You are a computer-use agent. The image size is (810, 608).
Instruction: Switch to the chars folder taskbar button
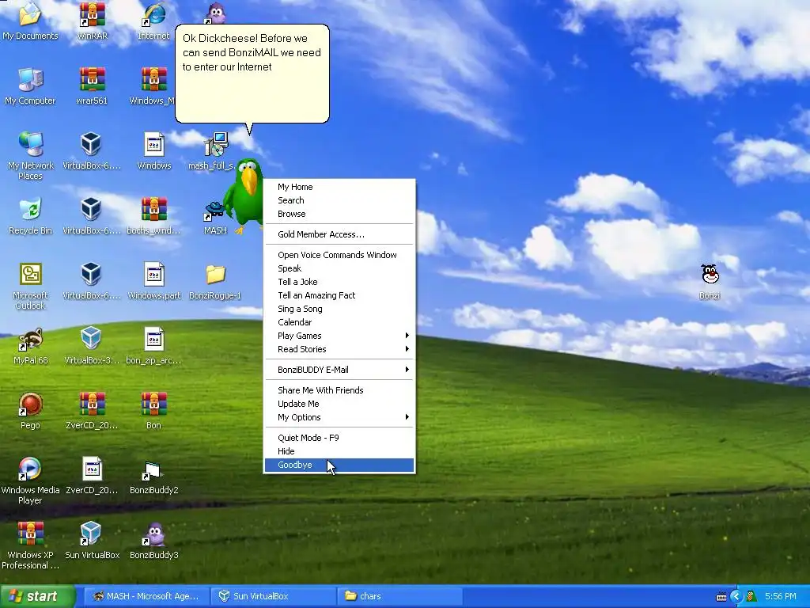tap(399, 596)
